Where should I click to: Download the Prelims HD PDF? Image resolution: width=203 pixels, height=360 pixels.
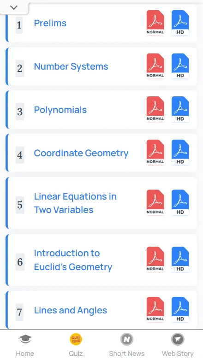(180, 23)
